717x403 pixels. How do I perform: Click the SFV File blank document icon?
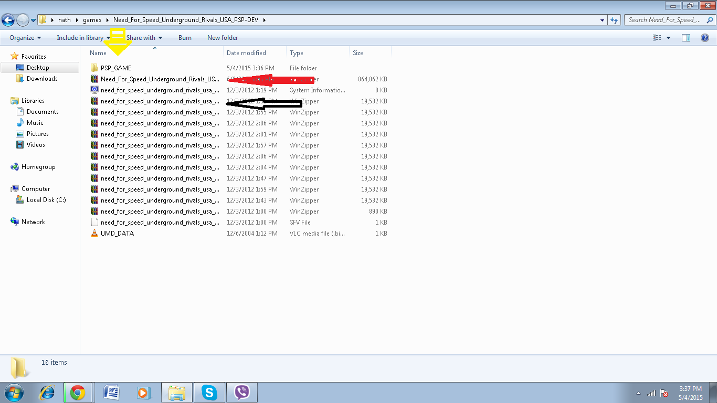(x=94, y=222)
